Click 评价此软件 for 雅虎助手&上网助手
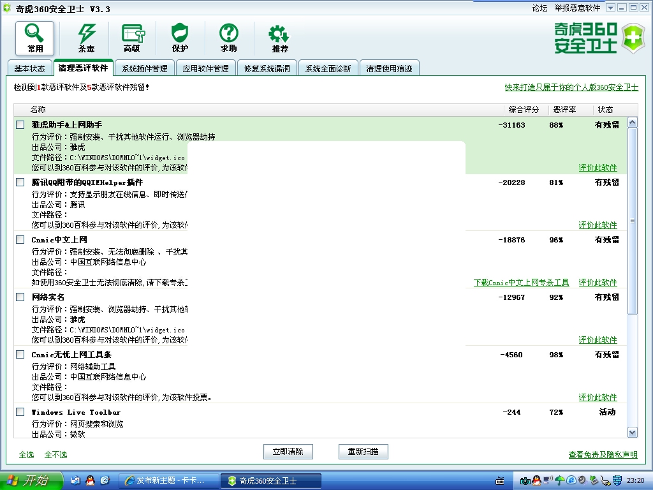The height and width of the screenshot is (490, 653). tap(598, 168)
